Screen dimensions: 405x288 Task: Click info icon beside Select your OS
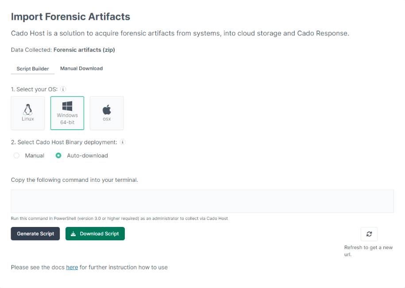coord(63,89)
